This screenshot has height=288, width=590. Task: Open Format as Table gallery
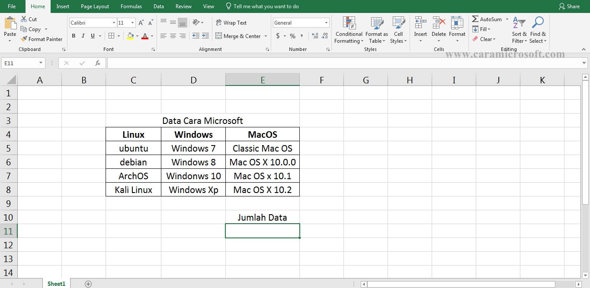[377, 30]
